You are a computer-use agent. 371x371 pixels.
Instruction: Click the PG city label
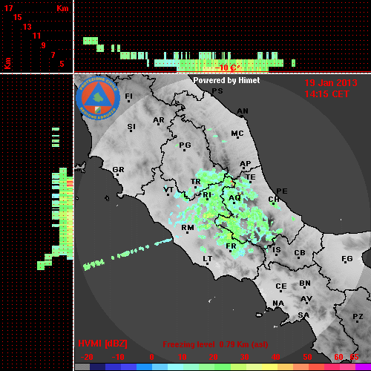(x=185, y=145)
